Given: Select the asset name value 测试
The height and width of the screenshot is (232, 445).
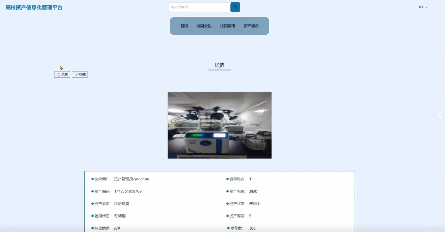Looking at the screenshot, I should [x=253, y=191].
